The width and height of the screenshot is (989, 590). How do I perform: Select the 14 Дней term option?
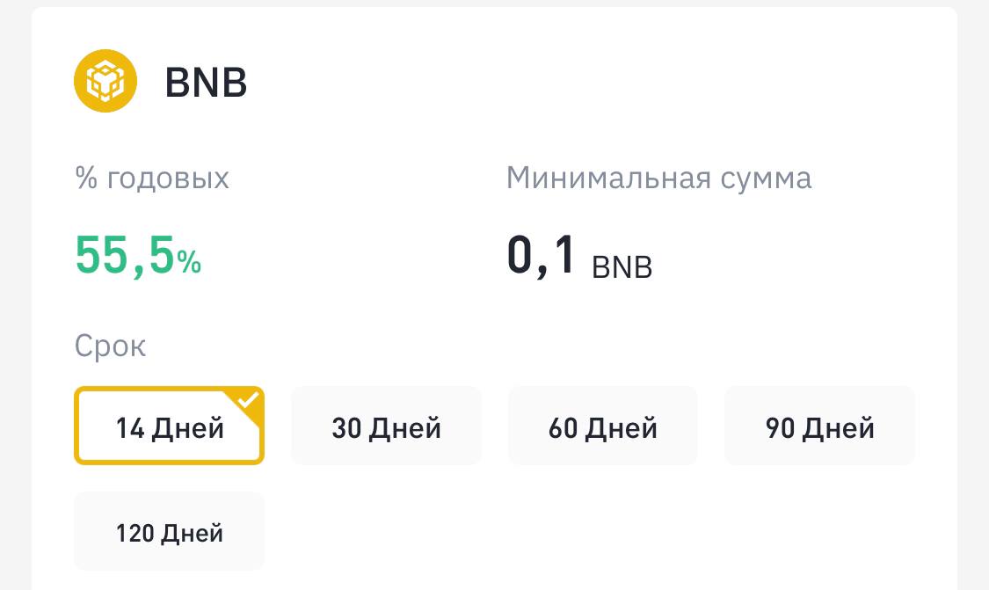(x=169, y=428)
